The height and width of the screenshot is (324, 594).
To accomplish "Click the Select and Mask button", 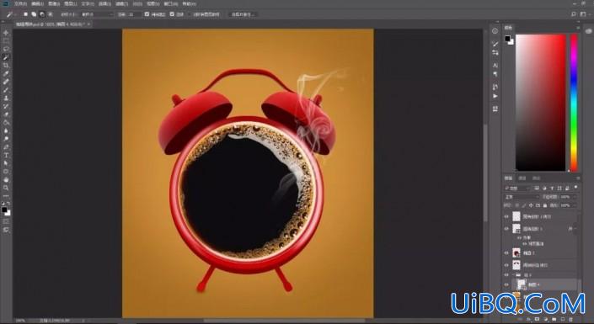I will (x=242, y=14).
